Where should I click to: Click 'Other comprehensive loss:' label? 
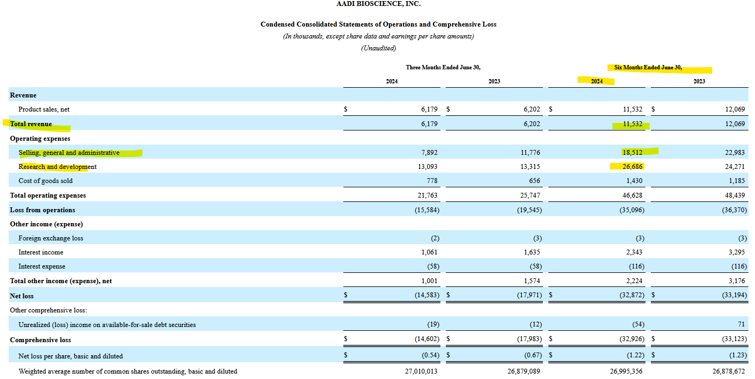(x=49, y=310)
